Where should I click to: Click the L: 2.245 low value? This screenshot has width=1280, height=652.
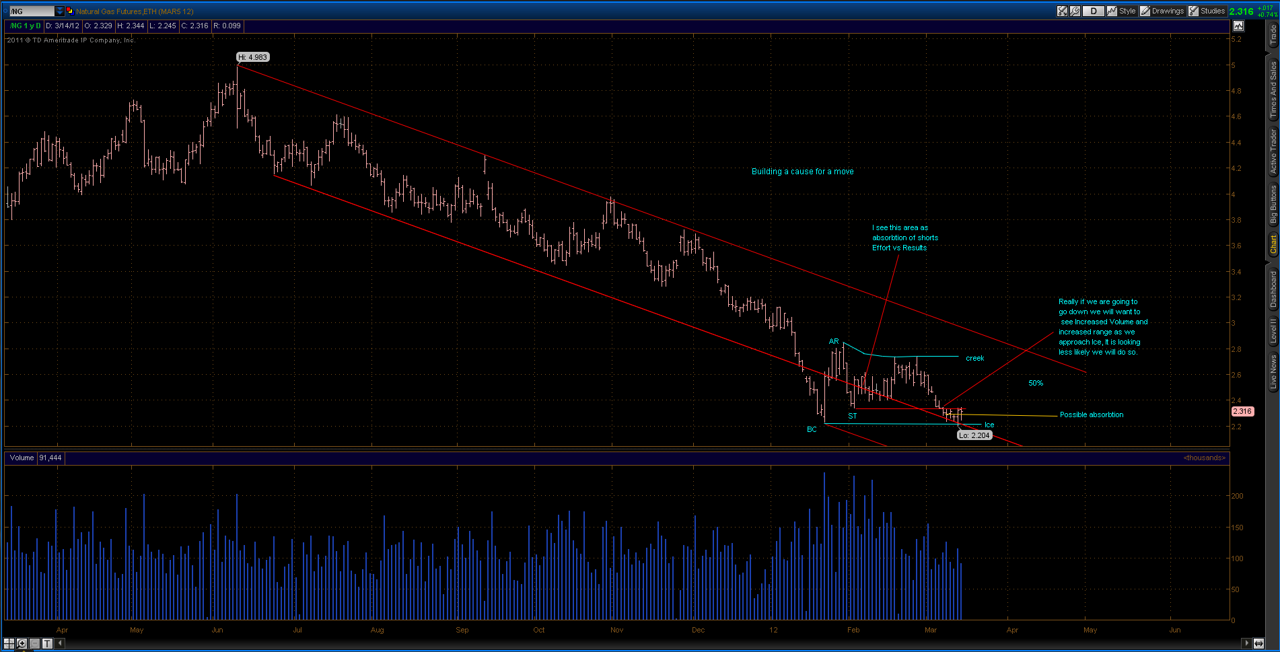pyautogui.click(x=163, y=26)
